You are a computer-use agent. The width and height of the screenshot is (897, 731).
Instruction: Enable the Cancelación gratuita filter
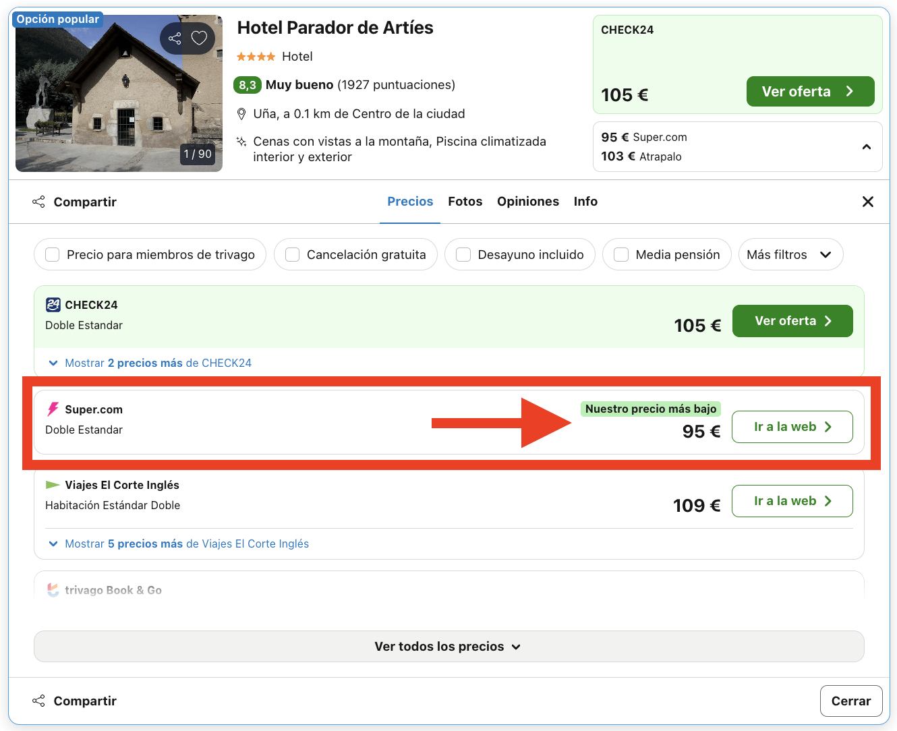(x=292, y=254)
